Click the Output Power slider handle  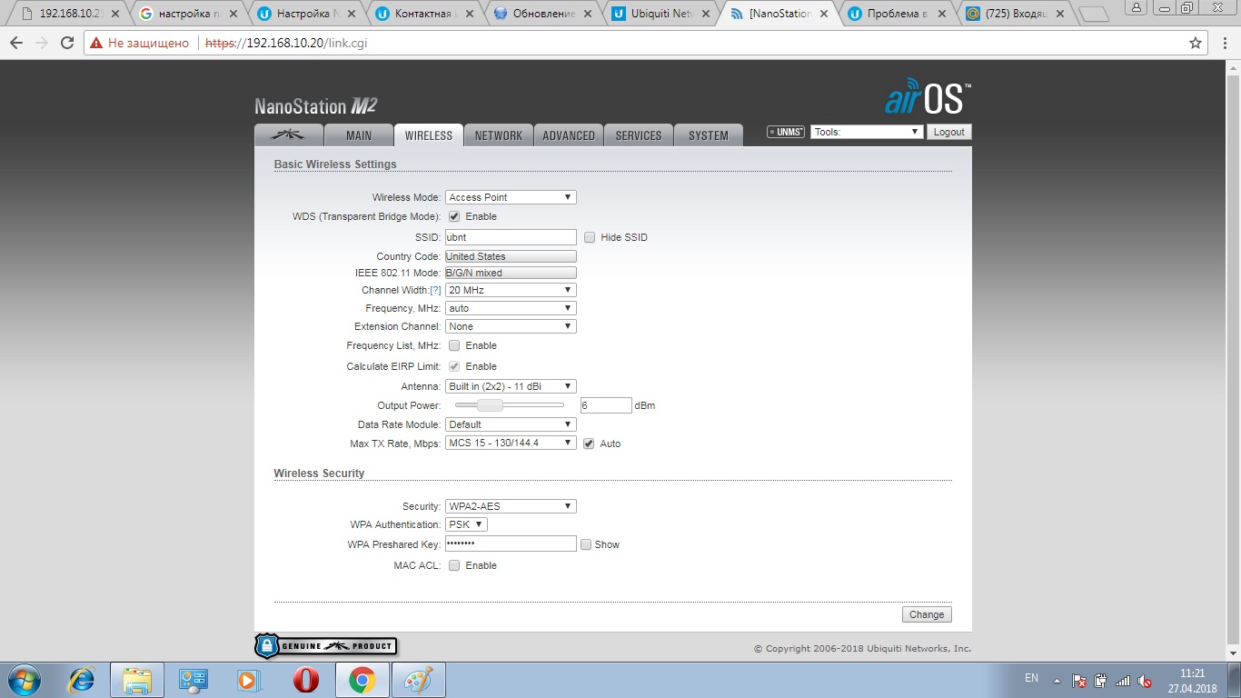tap(490, 405)
